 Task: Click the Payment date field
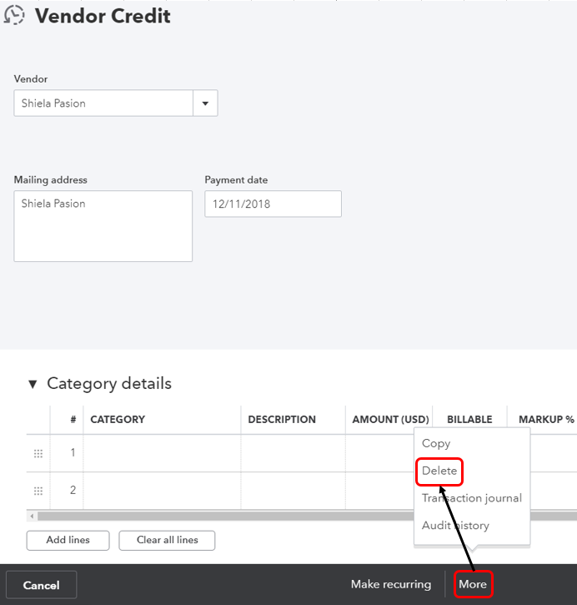click(x=273, y=204)
